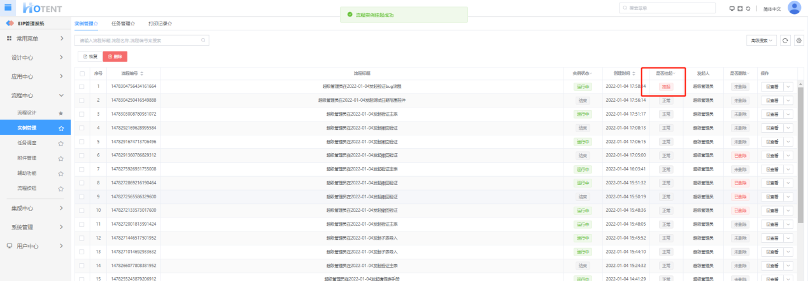Click header refresh icon beside fullscreen
Screen dimensions: 808x281
tap(748, 8)
